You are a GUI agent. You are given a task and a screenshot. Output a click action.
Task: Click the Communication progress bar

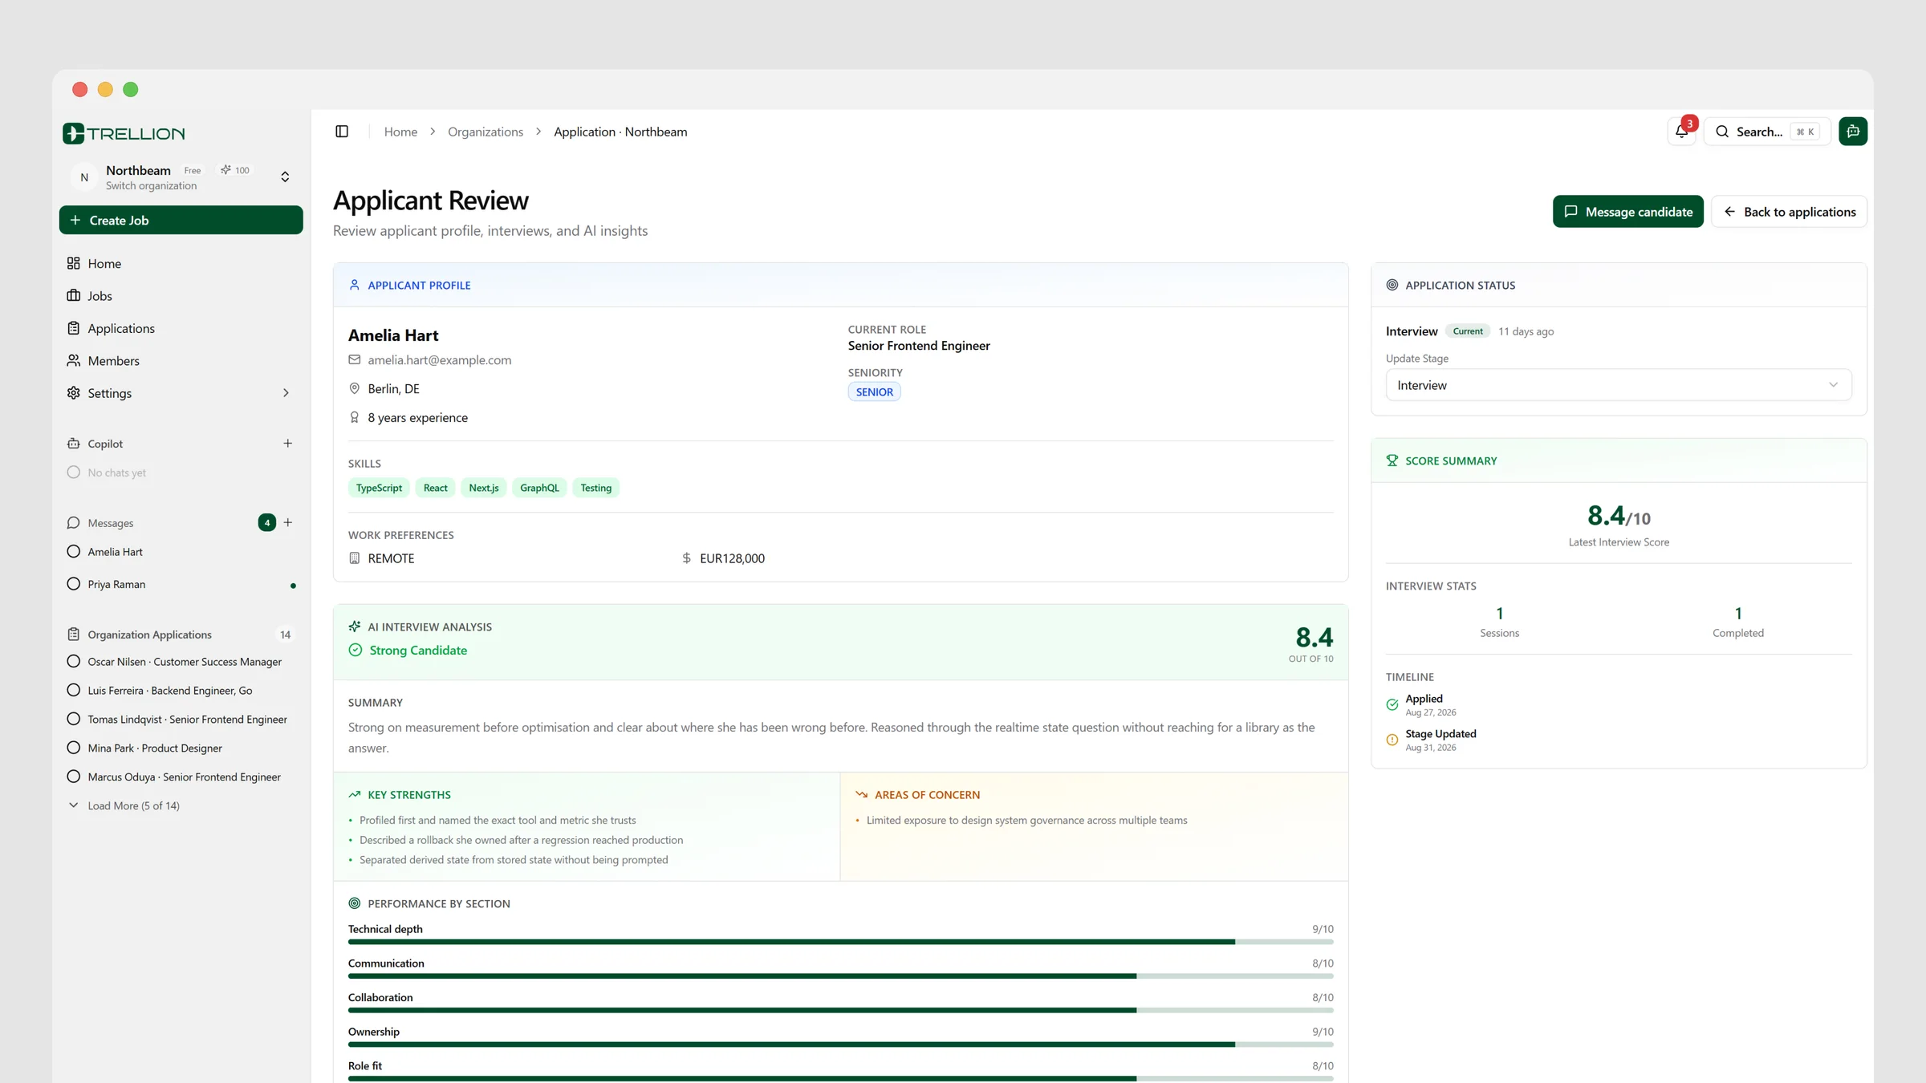point(841,976)
